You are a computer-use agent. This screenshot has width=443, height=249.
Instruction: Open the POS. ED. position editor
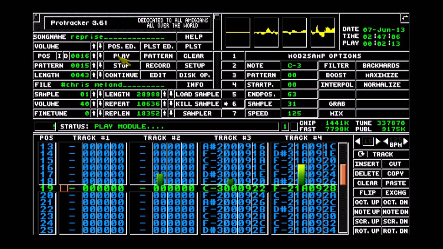(122, 46)
